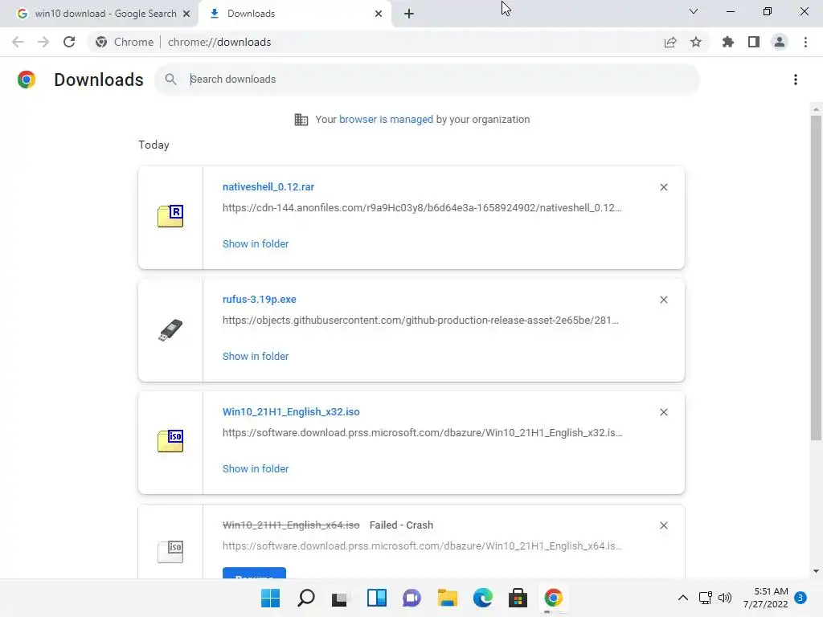Click the page vertical scrollbar thumb
The height and width of the screenshot is (617, 823).
pyautogui.click(x=816, y=278)
